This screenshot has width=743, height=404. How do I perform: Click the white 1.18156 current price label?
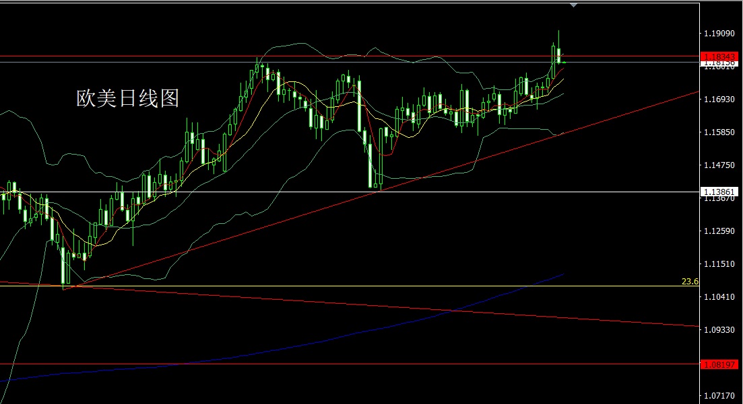coord(719,63)
